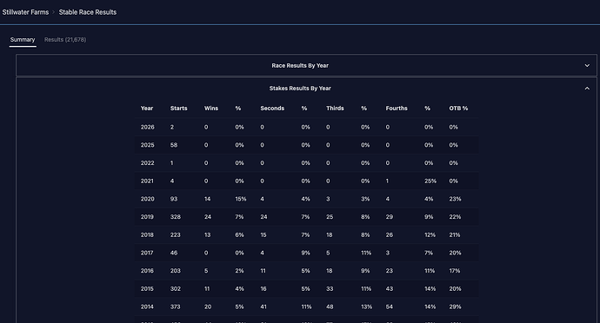
Task: Select the 2015 year cell
Action: 147,289
